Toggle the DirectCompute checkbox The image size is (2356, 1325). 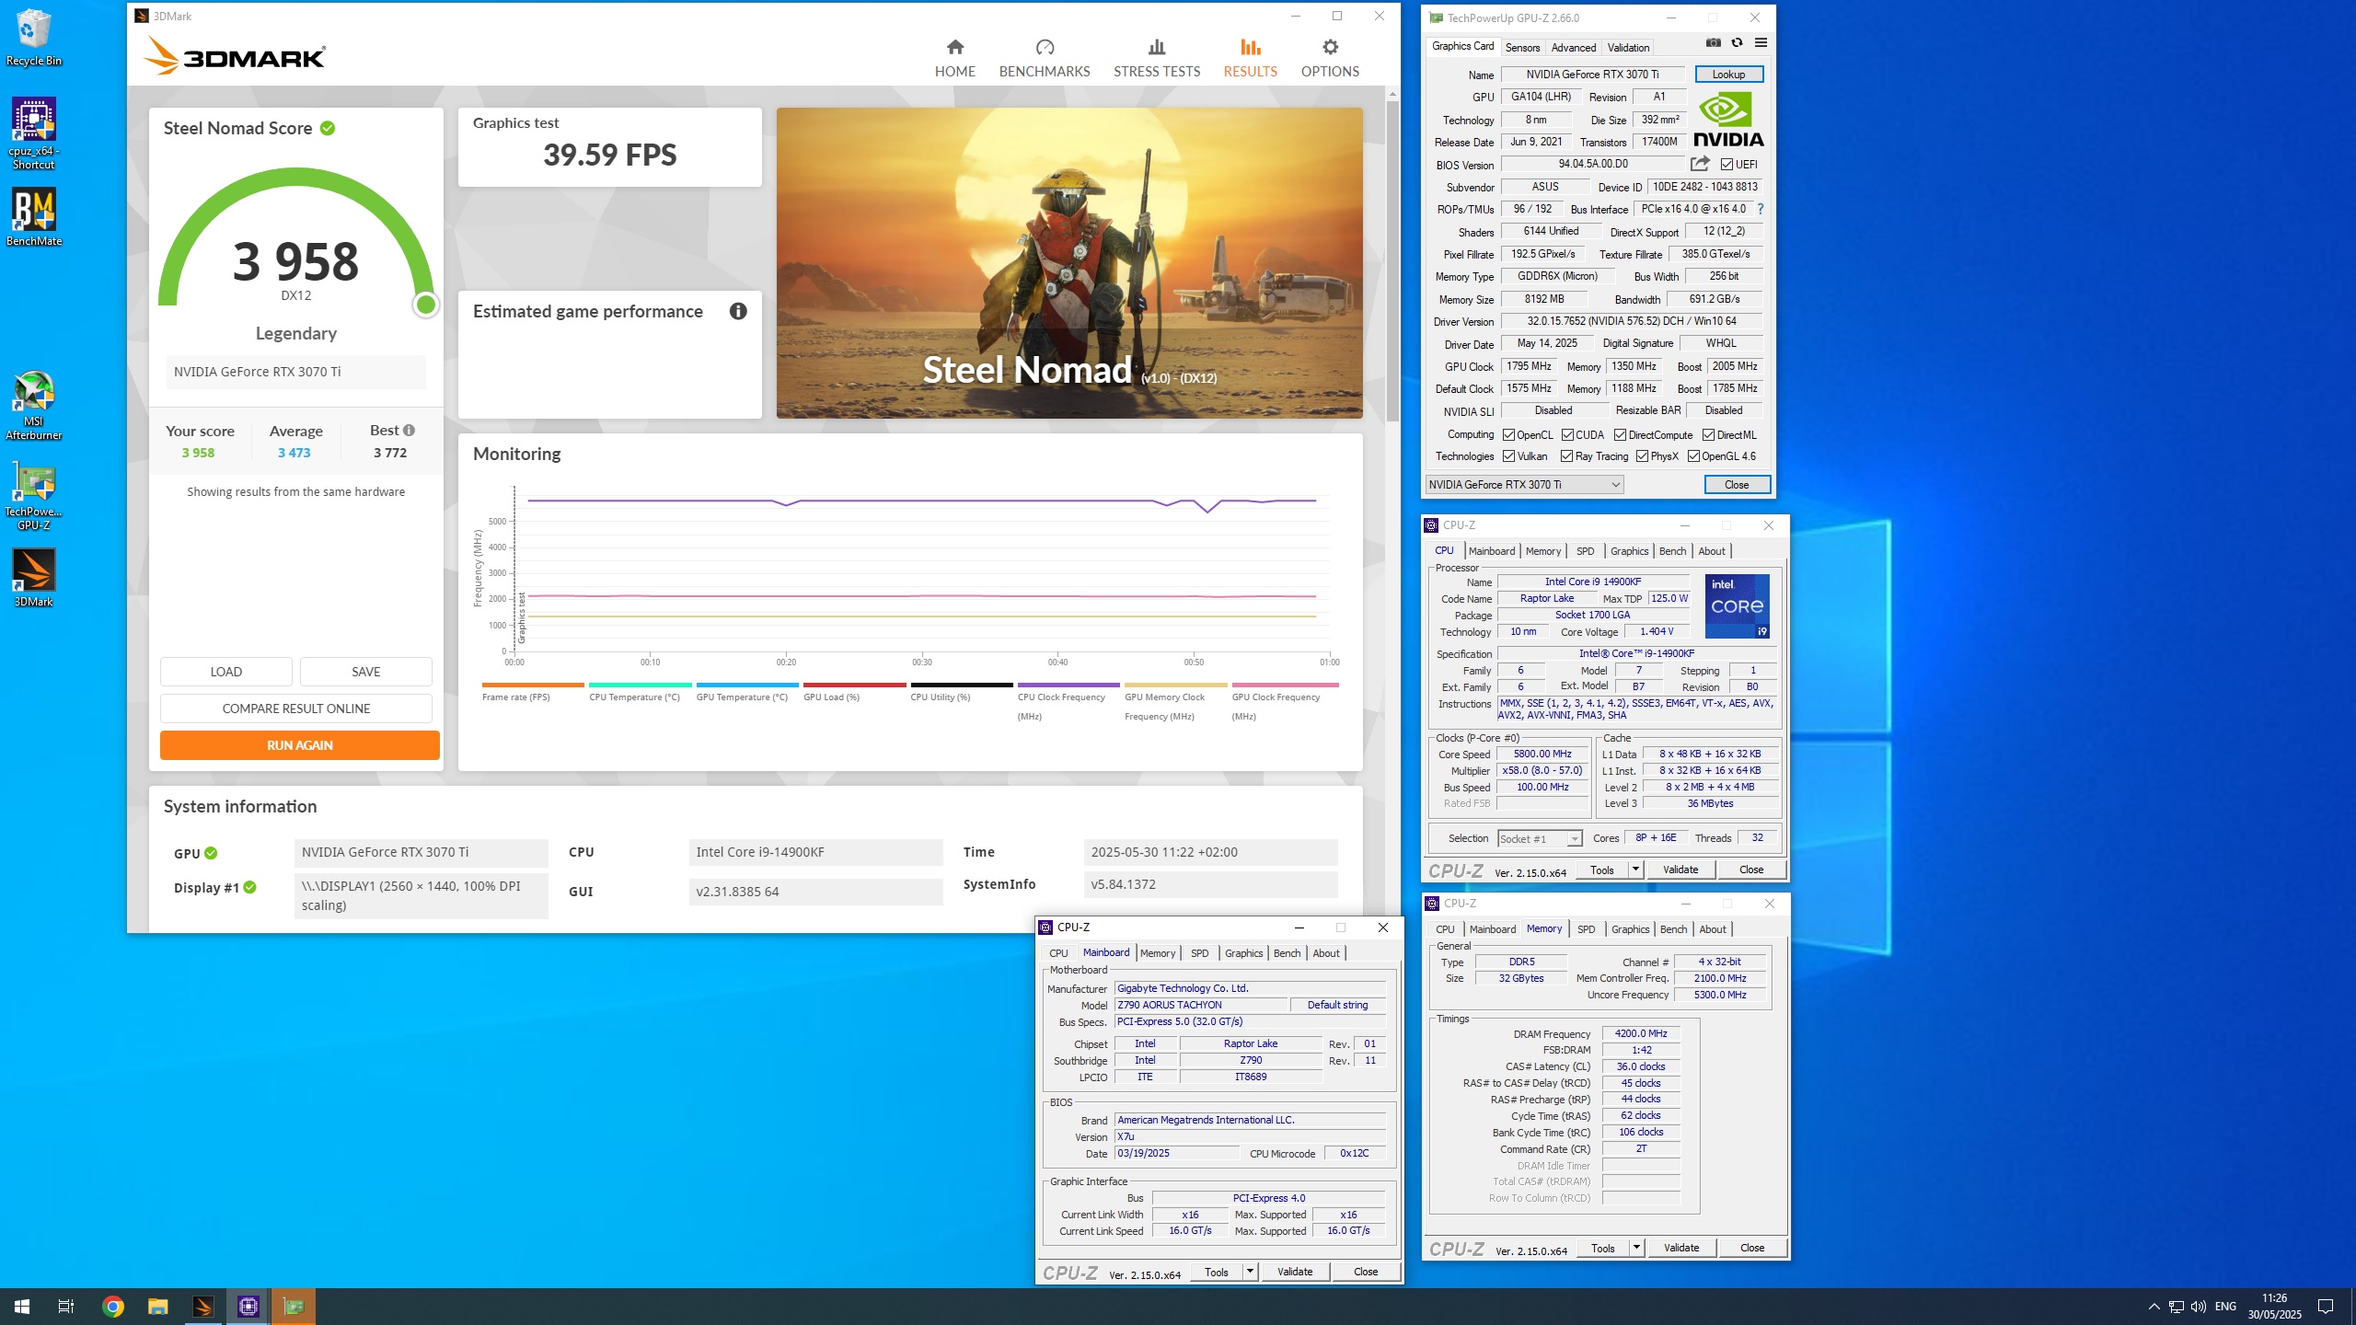(1620, 434)
